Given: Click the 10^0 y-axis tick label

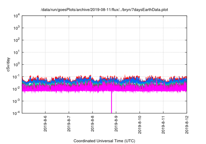Looking at the screenshot, I should pos(17,65).
